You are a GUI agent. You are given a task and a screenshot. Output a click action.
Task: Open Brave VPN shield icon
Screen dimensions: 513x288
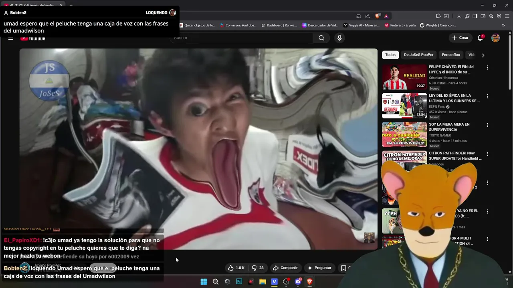click(499, 16)
